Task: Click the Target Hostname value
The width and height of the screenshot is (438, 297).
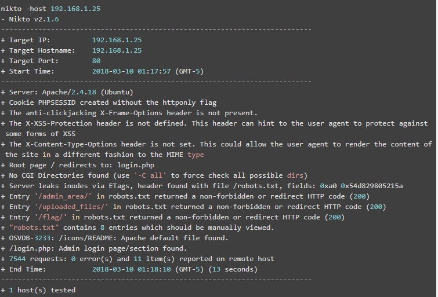Action: click(x=117, y=50)
